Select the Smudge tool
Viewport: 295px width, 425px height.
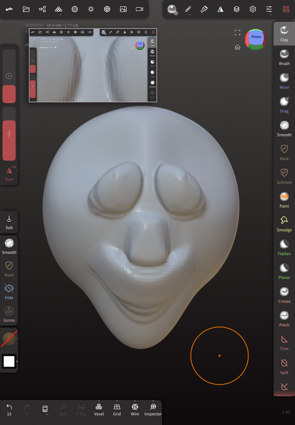284,223
